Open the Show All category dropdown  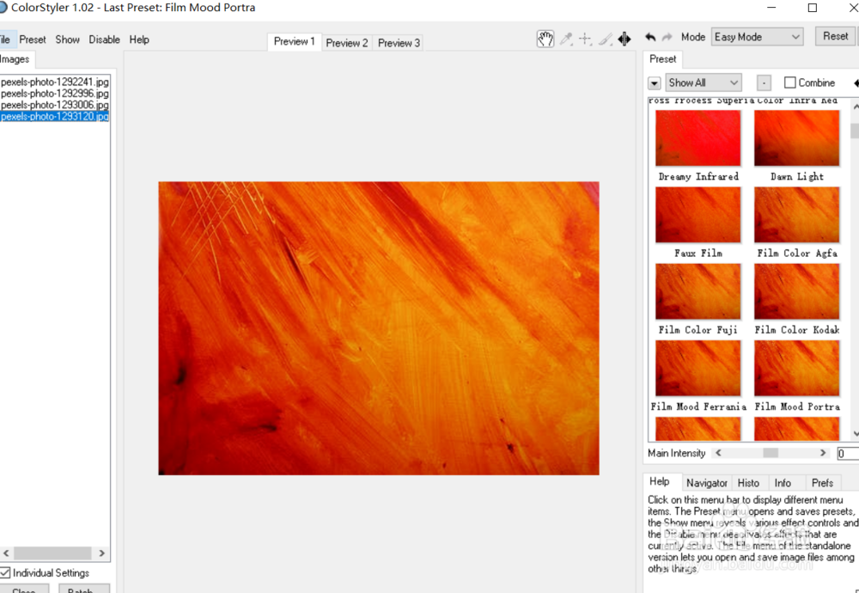click(x=704, y=83)
